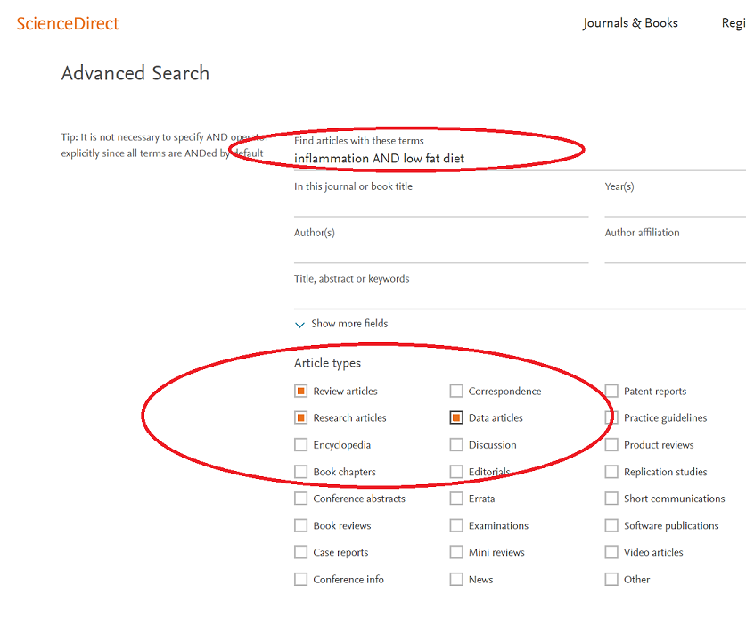Viewport: 746px width, 627px height.
Task: Check Book chapters
Action: coord(300,471)
